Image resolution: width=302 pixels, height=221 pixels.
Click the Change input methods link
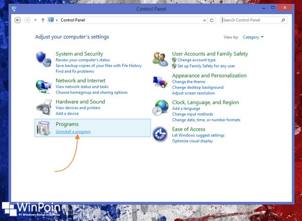coord(193,114)
